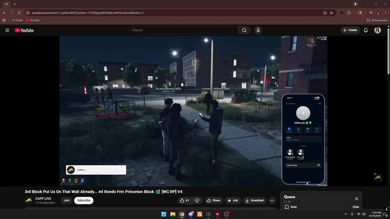Open the YouTube bookmark

click(x=33, y=20)
